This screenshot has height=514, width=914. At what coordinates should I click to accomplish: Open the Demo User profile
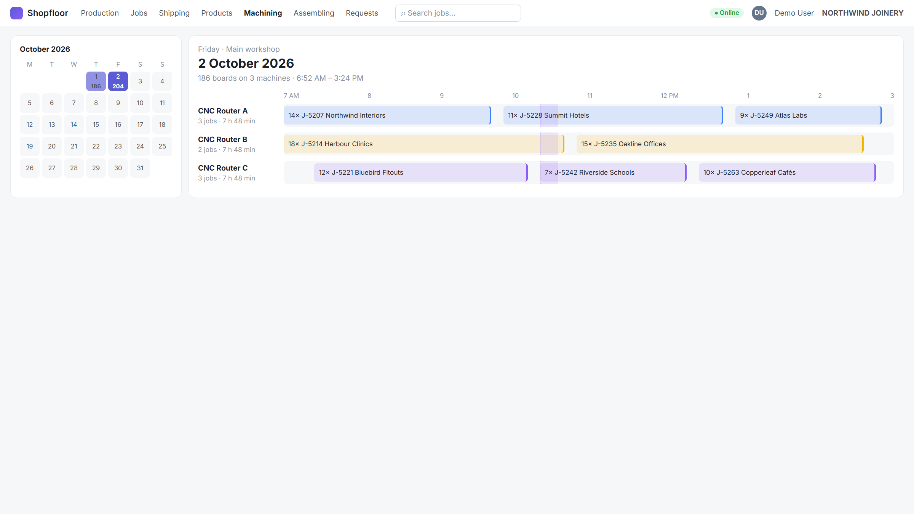pos(794,13)
